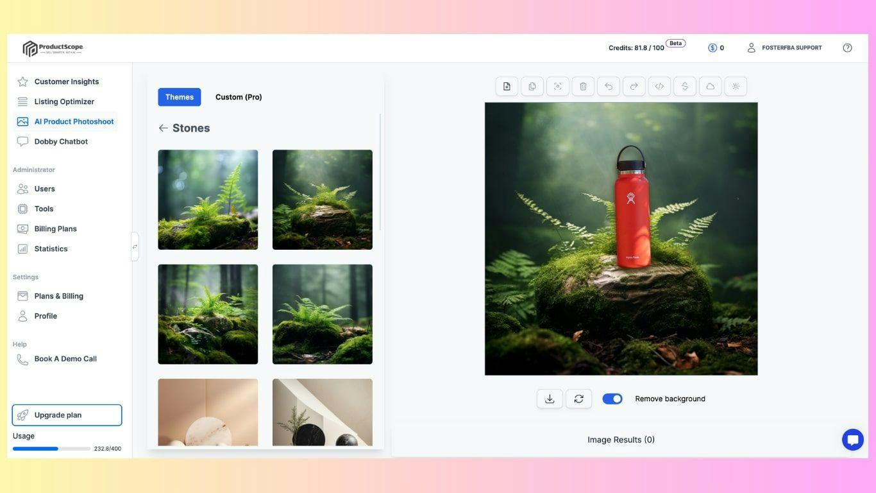
Task: Select the first Stones fern thumbnail
Action: [x=208, y=200]
